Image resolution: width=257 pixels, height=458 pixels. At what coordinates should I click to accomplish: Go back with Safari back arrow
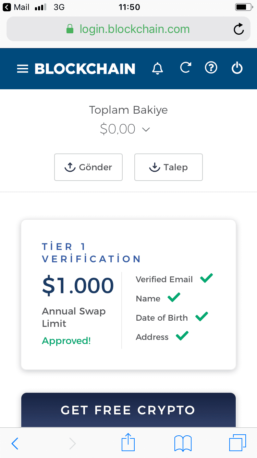pos(15,444)
